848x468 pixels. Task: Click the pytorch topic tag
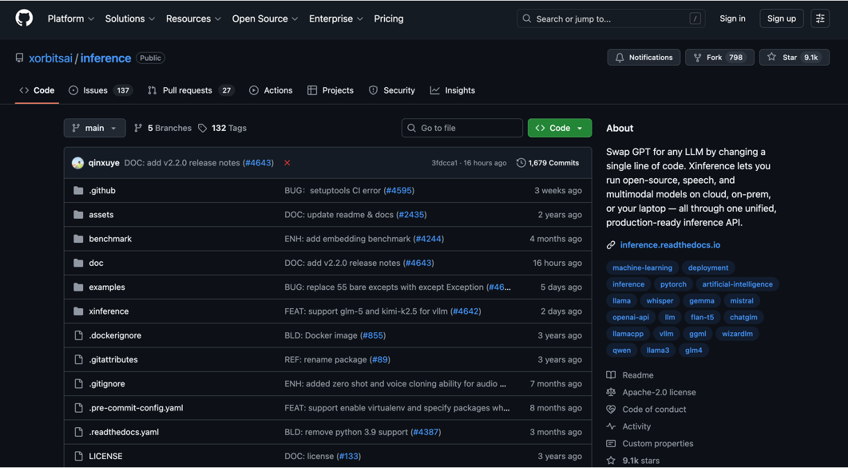point(673,284)
